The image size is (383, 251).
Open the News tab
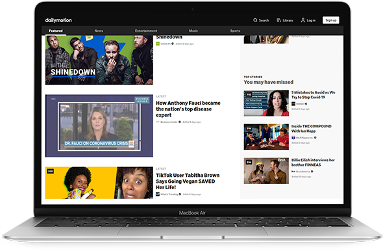[x=99, y=31]
